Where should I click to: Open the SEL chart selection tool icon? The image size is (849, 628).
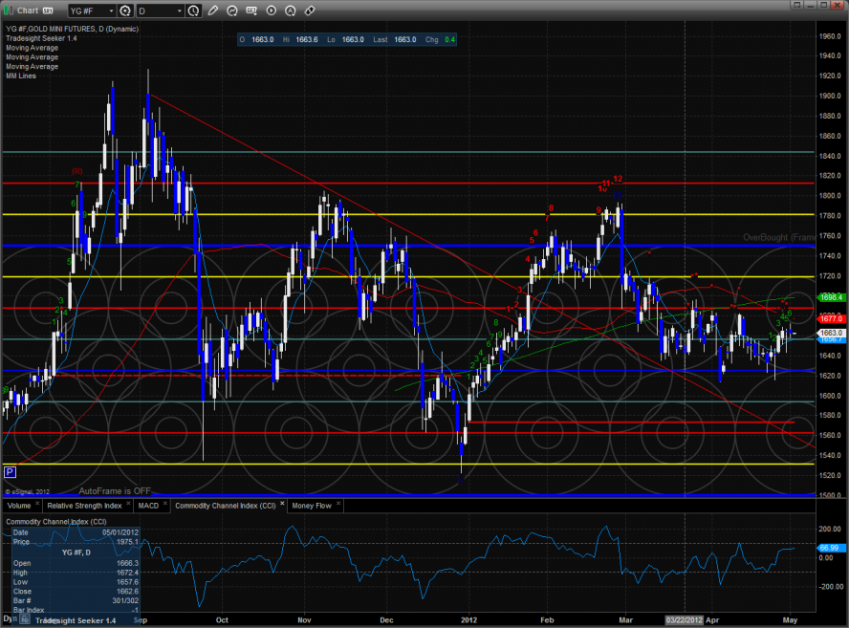[252, 11]
